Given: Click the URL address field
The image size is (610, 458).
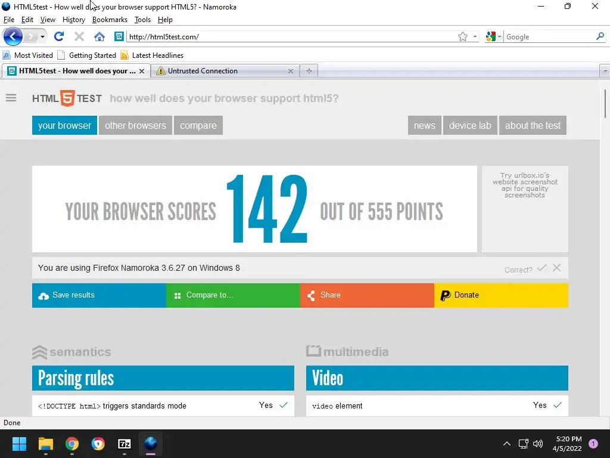Looking at the screenshot, I should pyautogui.click(x=291, y=36).
